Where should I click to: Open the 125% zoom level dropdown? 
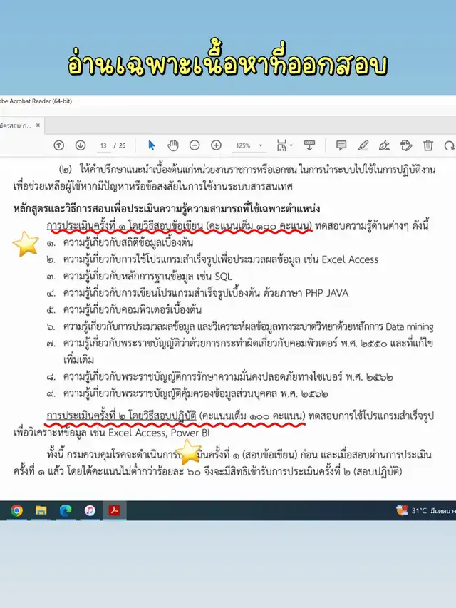click(x=249, y=145)
